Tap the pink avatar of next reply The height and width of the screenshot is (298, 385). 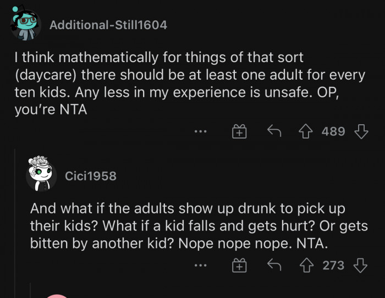click(57, 296)
